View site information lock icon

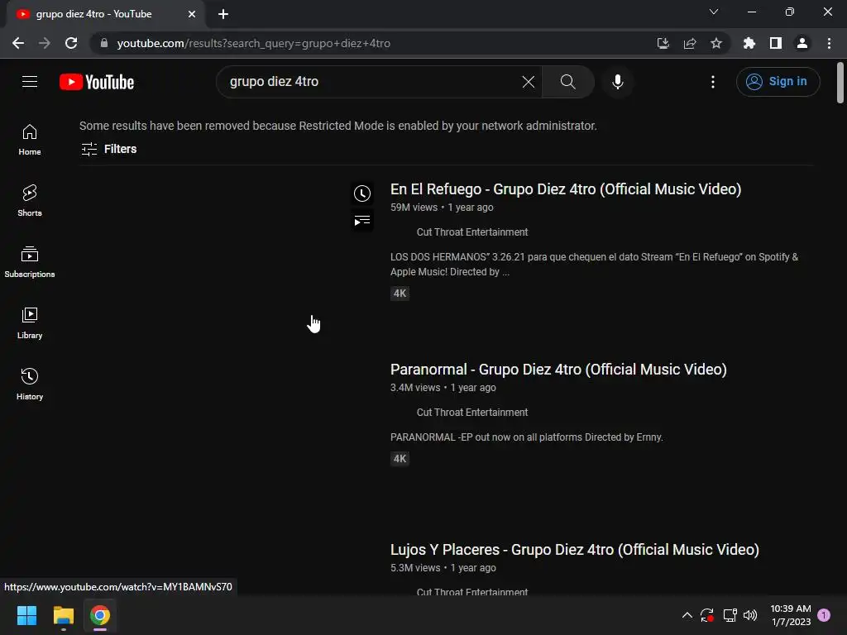(104, 43)
